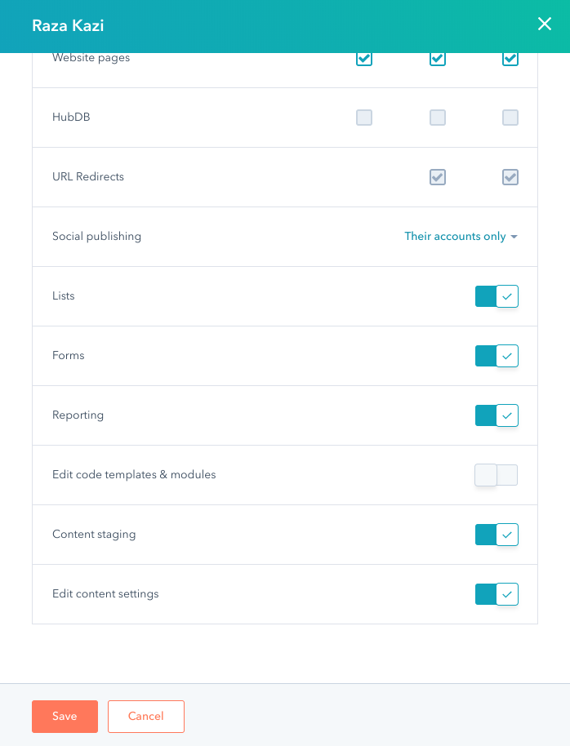570x746 pixels.
Task: Disable the Lists toggle
Action: click(x=497, y=296)
